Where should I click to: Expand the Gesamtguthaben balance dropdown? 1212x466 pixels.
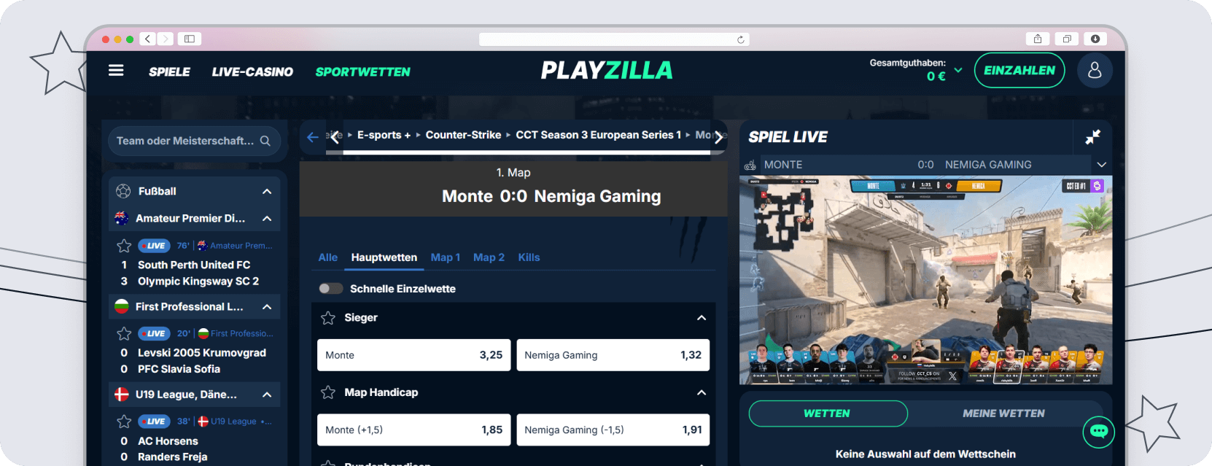(958, 71)
